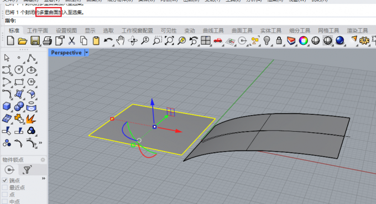This screenshot has width=376, height=204.
Task: Switch to the 设置视图 tab
Action: [x=66, y=31]
